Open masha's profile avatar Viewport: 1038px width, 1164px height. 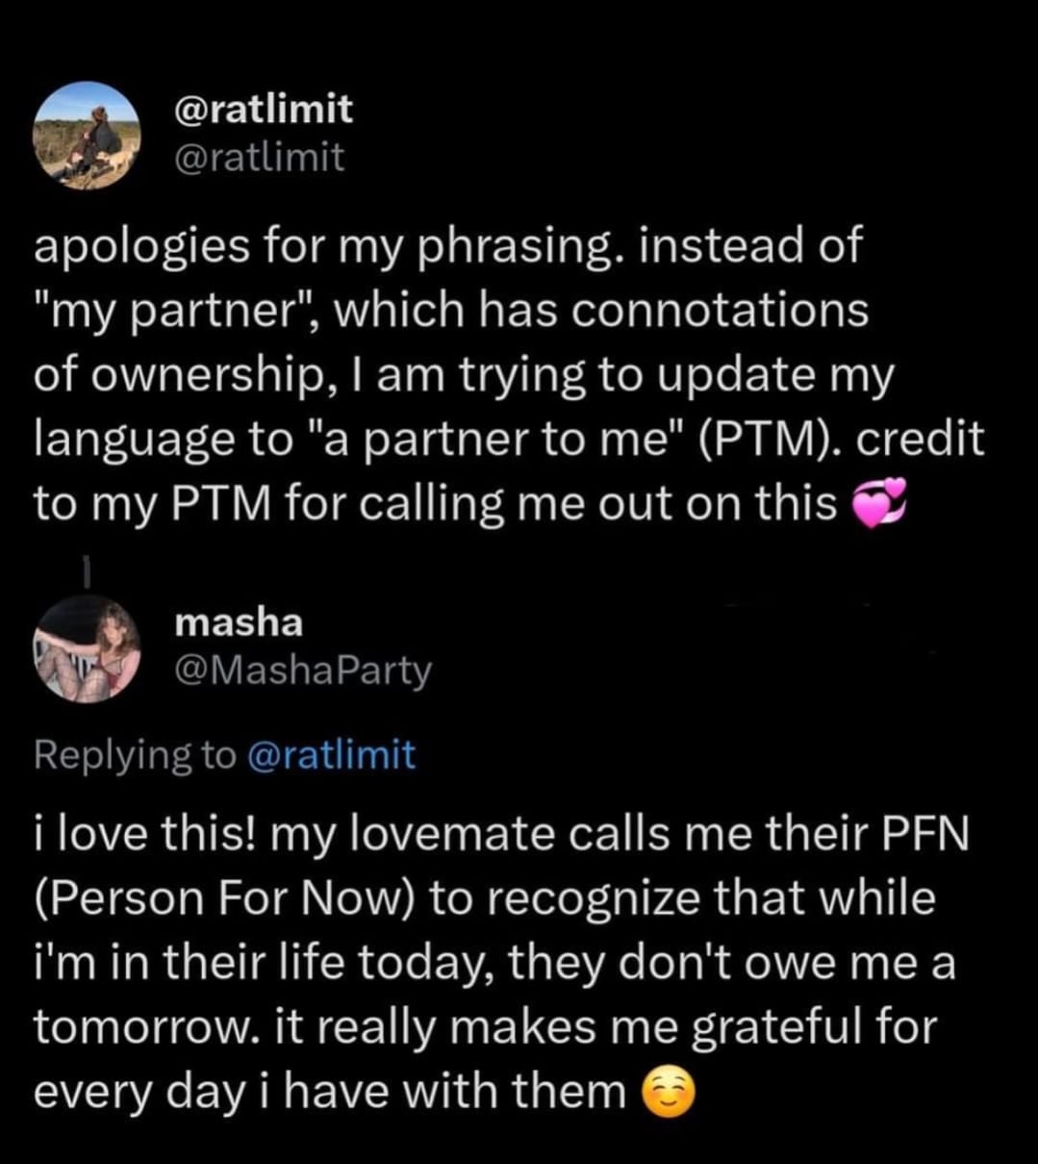click(x=87, y=647)
